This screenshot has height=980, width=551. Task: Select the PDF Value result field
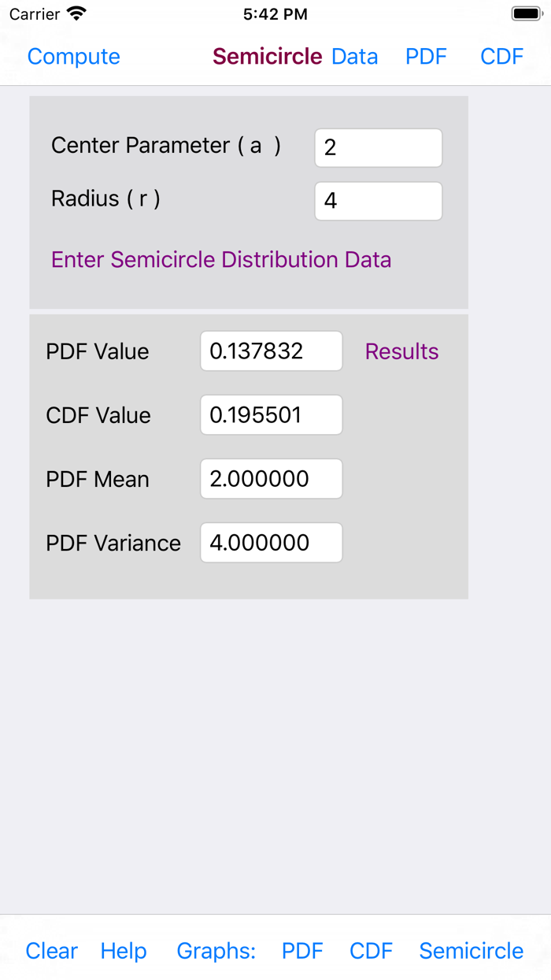[x=271, y=351]
